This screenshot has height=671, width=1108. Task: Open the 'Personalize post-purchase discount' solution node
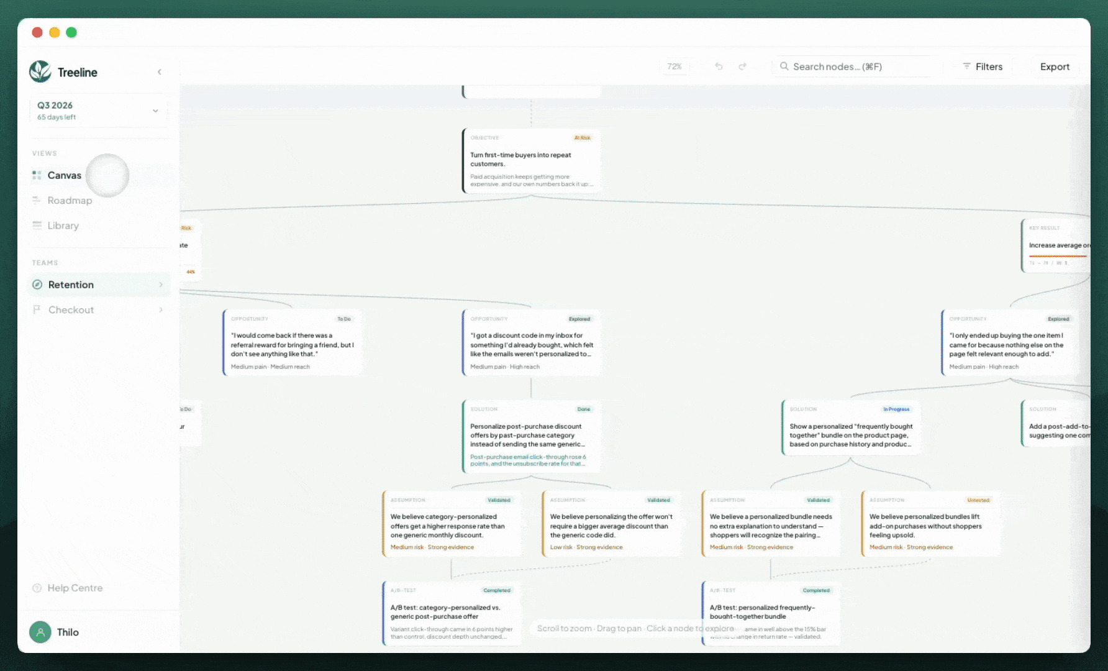(x=531, y=436)
